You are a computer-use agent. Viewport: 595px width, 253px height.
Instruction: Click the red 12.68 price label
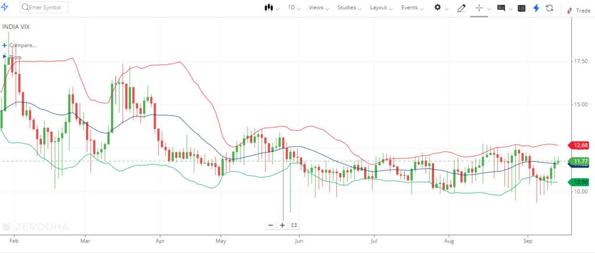[x=578, y=145]
